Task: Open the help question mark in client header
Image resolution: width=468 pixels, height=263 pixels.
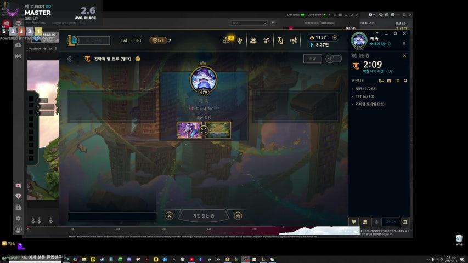Action: coord(377,33)
